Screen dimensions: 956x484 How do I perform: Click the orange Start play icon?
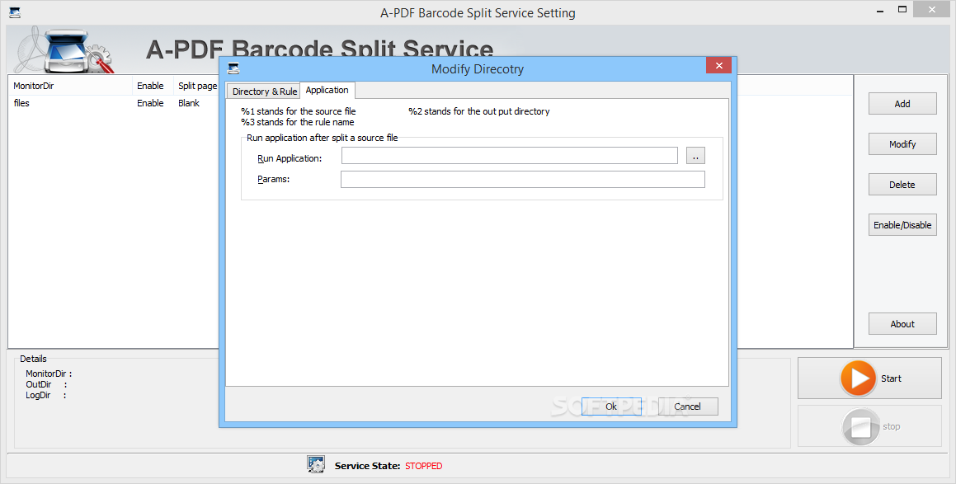click(859, 378)
